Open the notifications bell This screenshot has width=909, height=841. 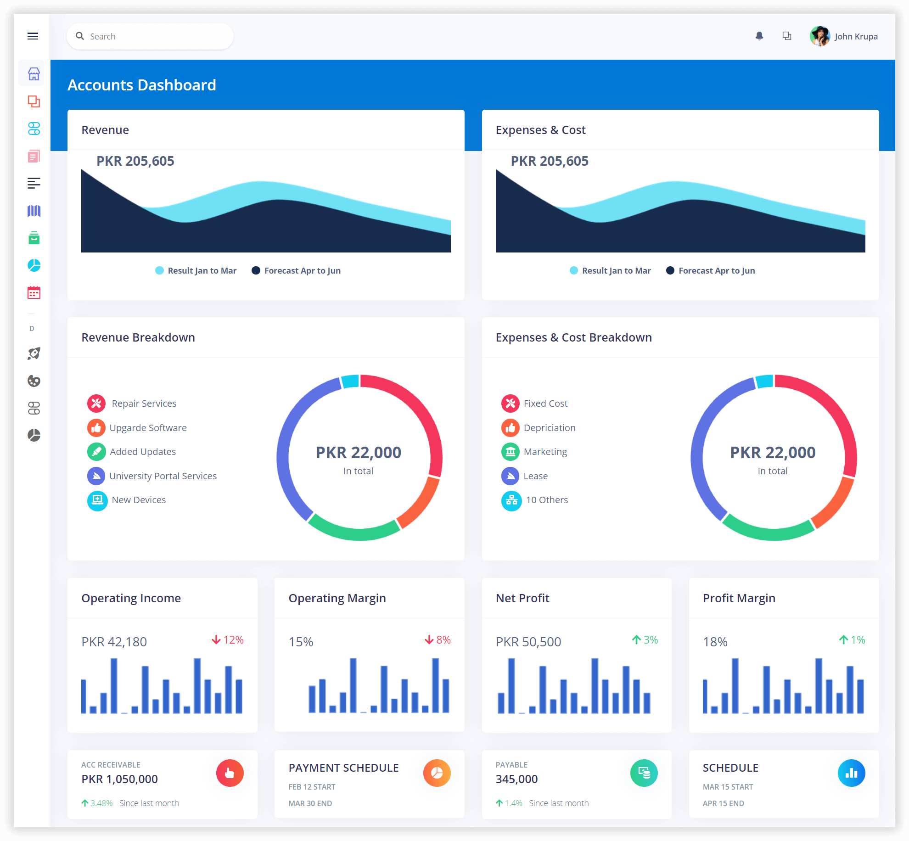coord(759,36)
